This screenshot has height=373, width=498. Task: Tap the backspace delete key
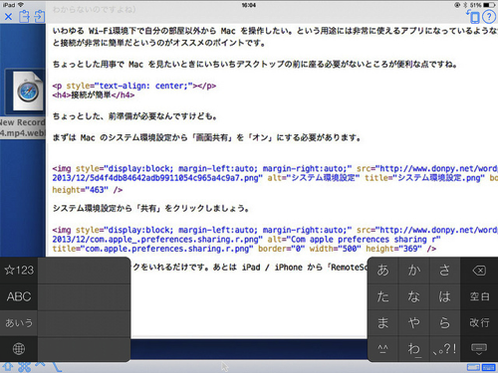(x=479, y=271)
